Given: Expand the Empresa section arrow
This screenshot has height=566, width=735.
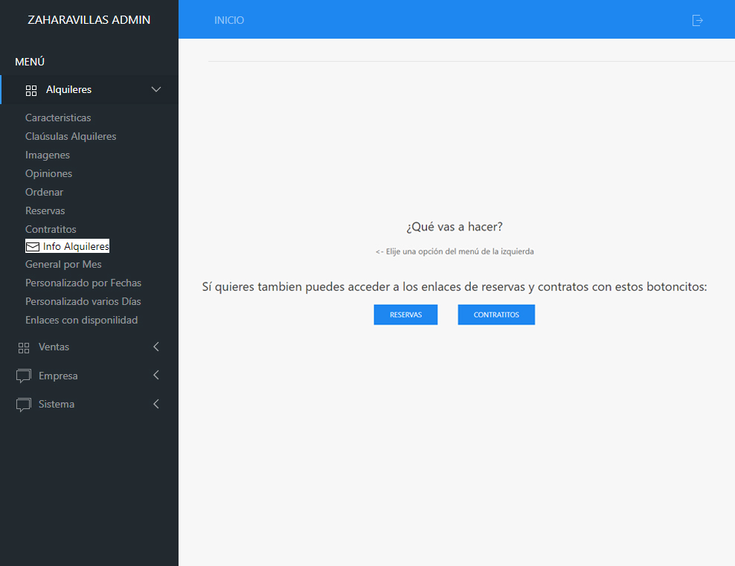Looking at the screenshot, I should tap(156, 376).
